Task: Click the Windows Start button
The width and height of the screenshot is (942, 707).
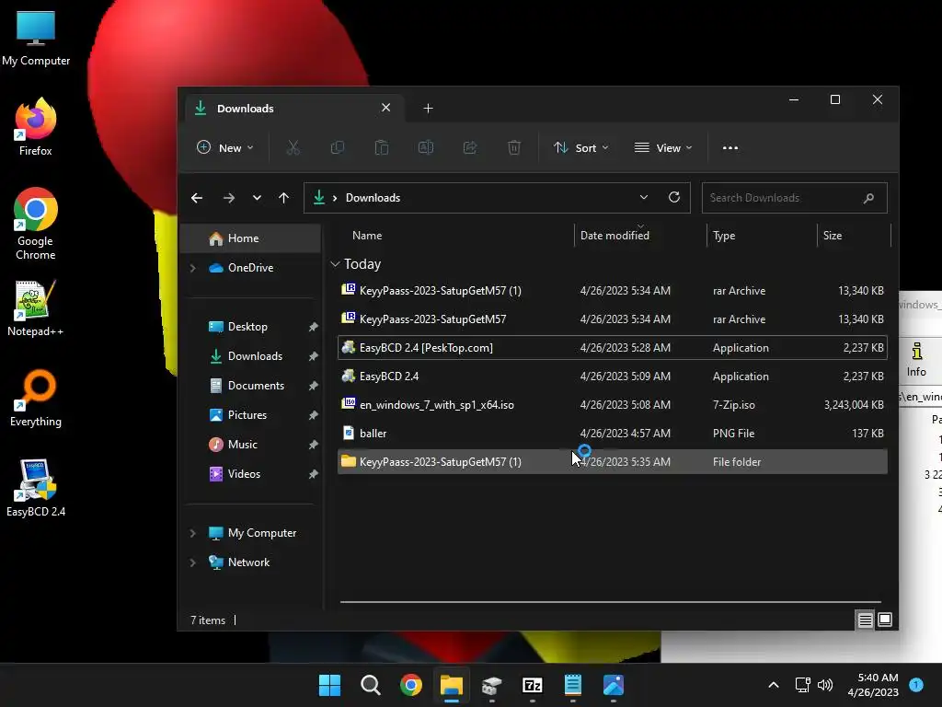Action: pyautogui.click(x=329, y=685)
